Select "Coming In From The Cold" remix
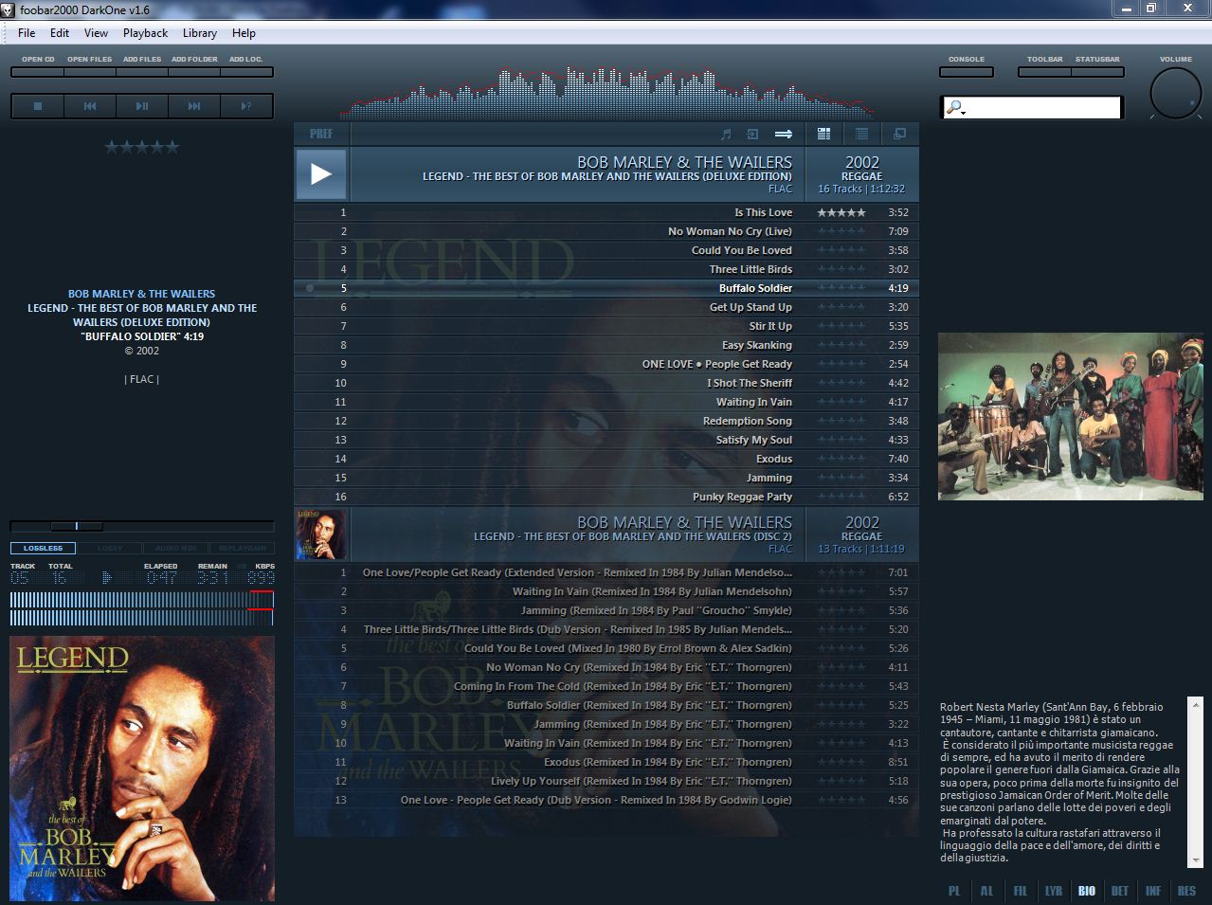Viewport: 1212px width, 905px height. pos(606,686)
